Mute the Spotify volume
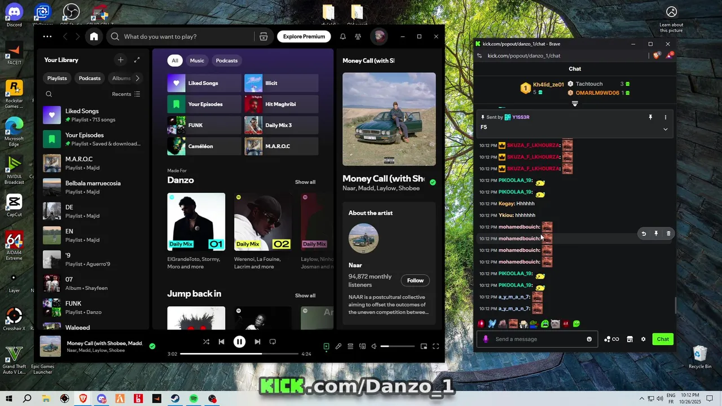Screen dimensions: 722x406 374,346
